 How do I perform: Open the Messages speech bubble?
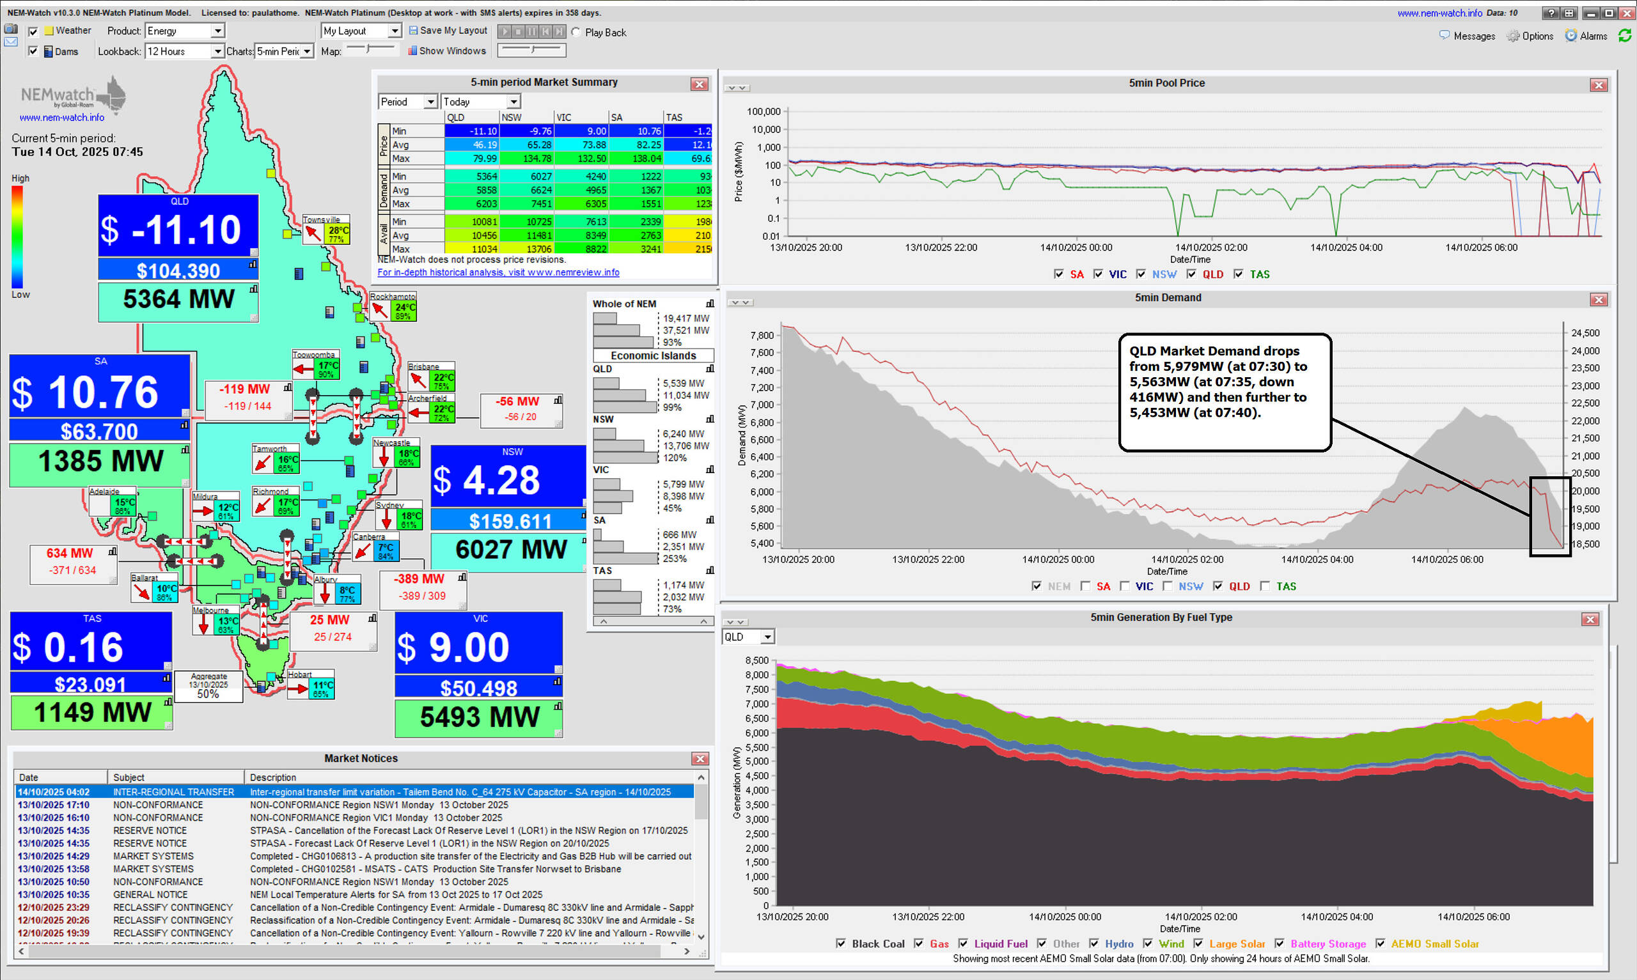point(1444,35)
